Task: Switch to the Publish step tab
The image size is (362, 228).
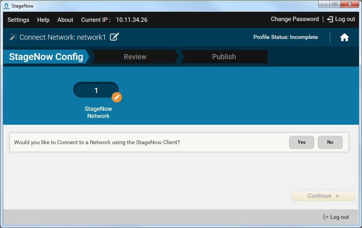Action: [224, 57]
